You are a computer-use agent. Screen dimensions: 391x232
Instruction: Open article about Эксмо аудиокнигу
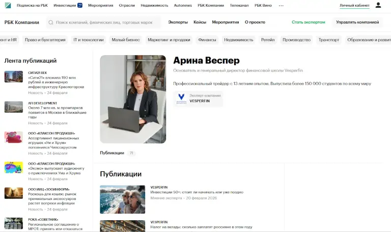click(x=56, y=171)
